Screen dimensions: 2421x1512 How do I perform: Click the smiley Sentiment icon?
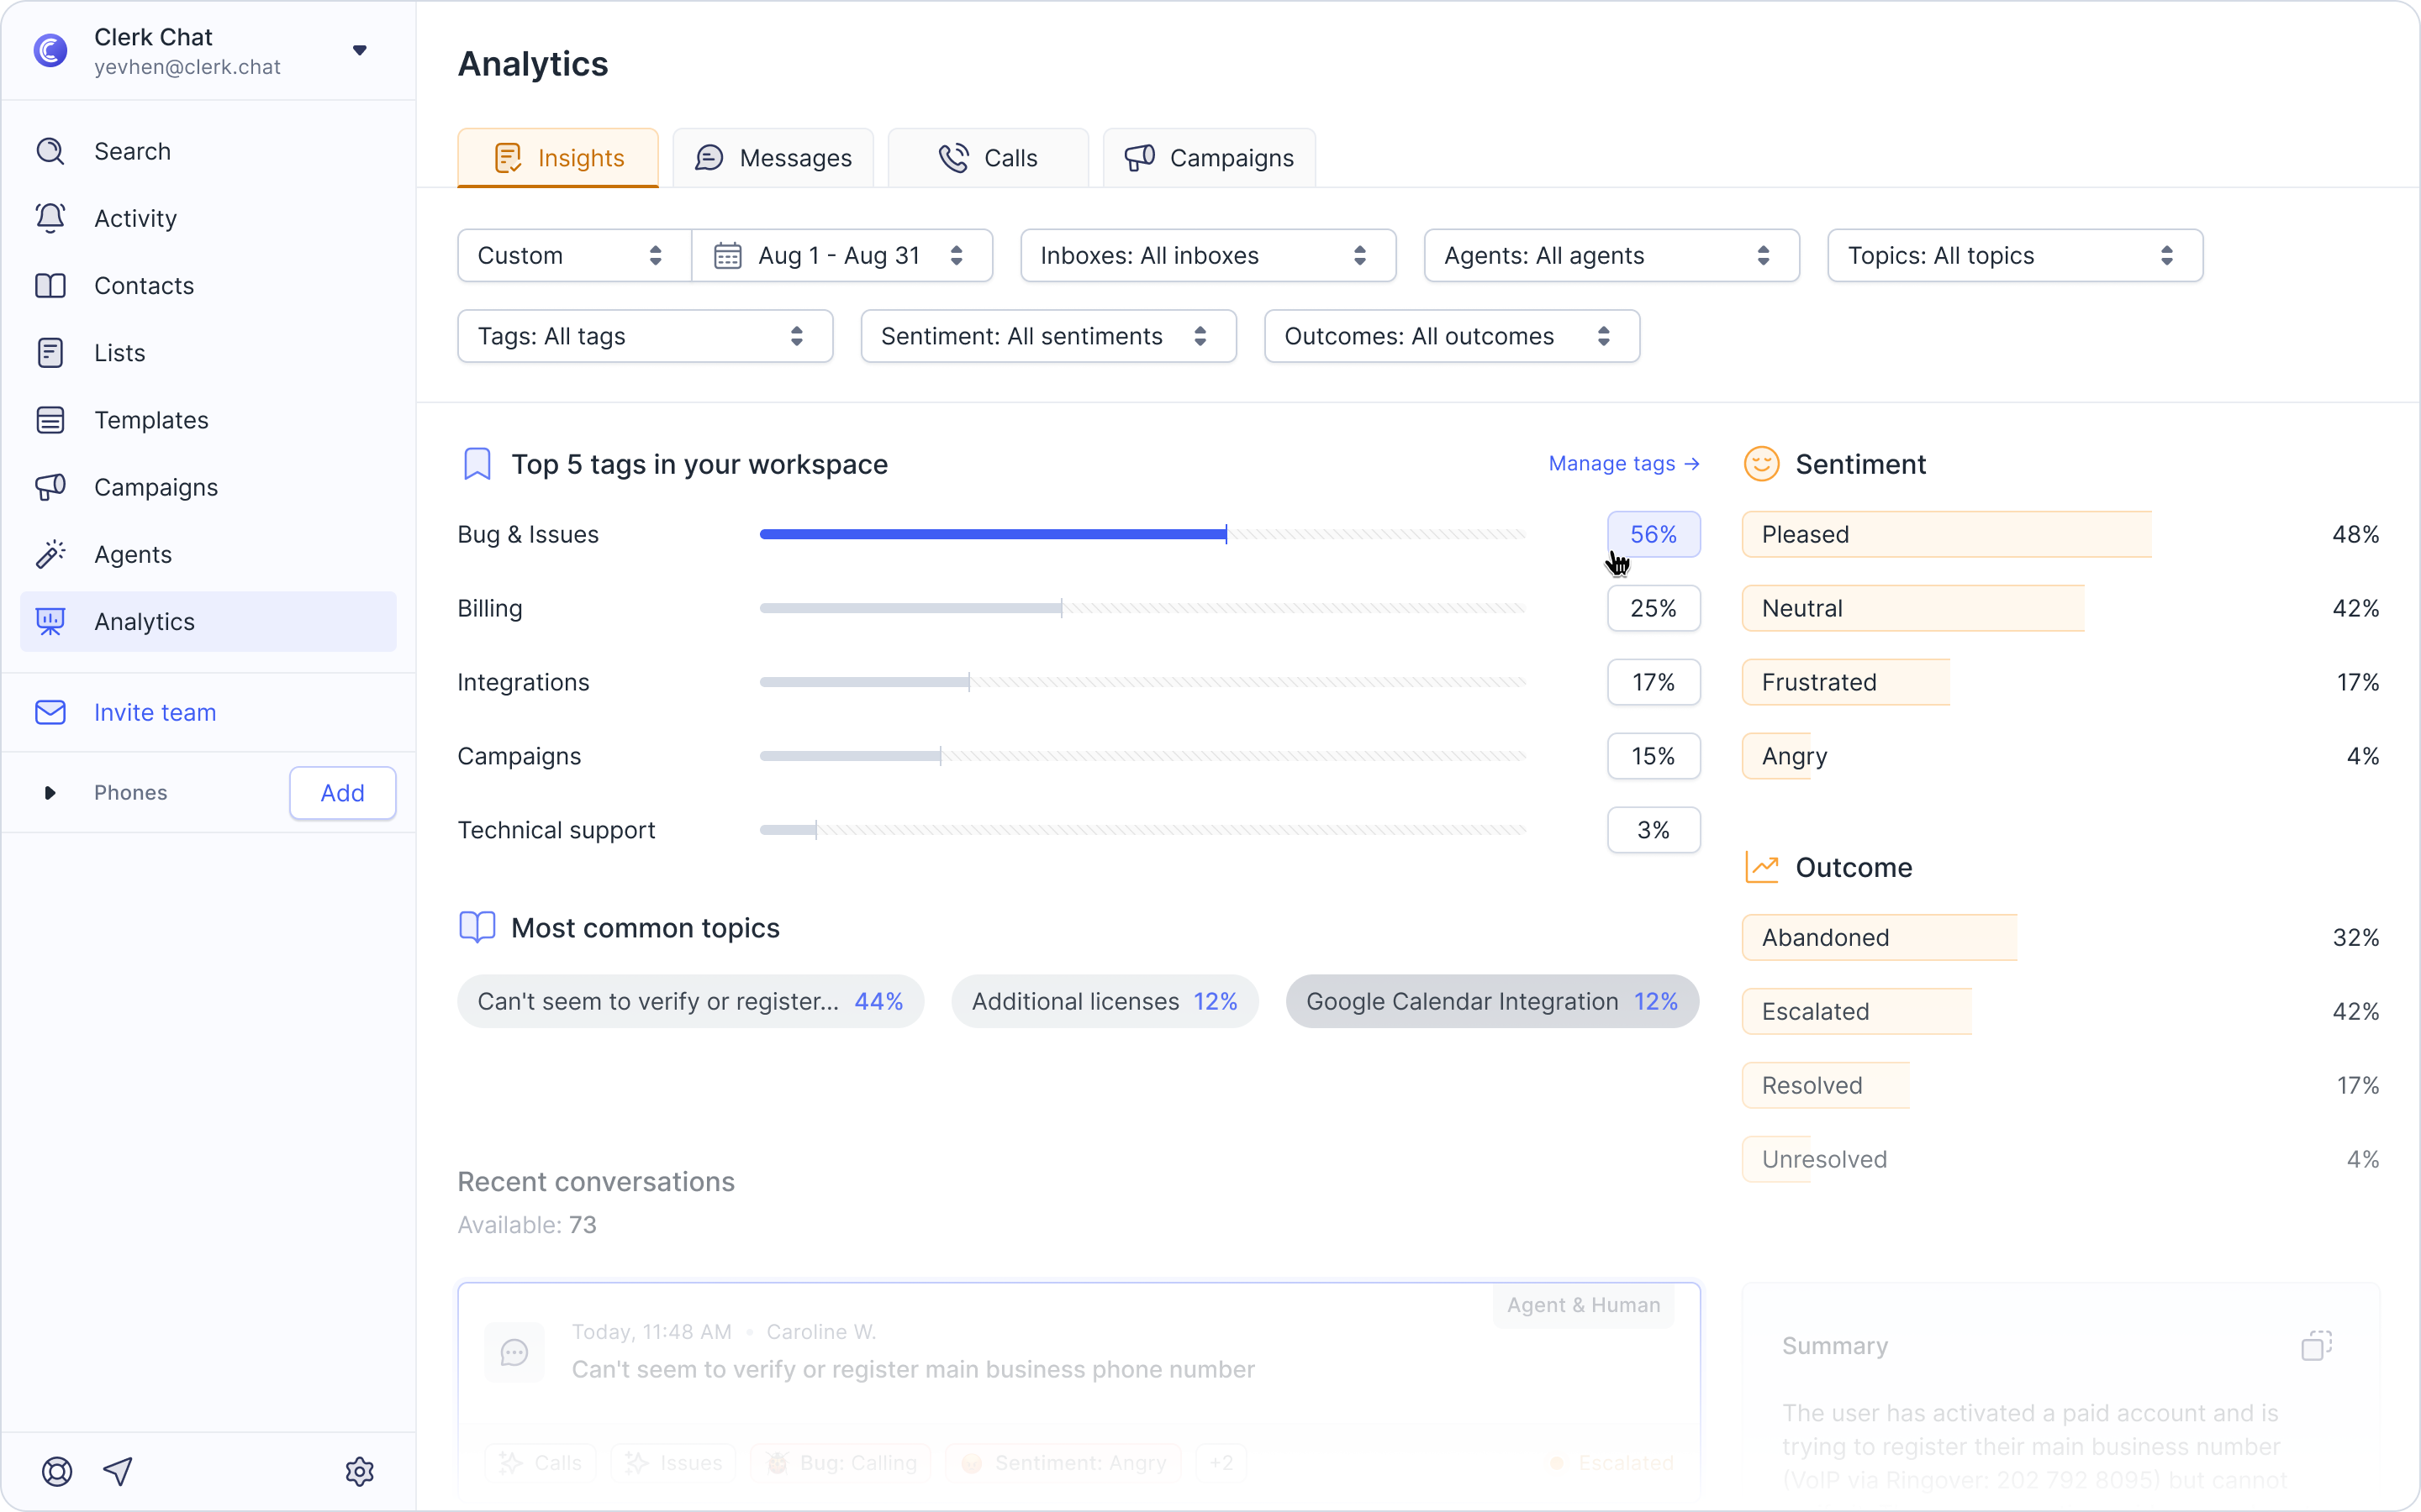coord(1762,464)
